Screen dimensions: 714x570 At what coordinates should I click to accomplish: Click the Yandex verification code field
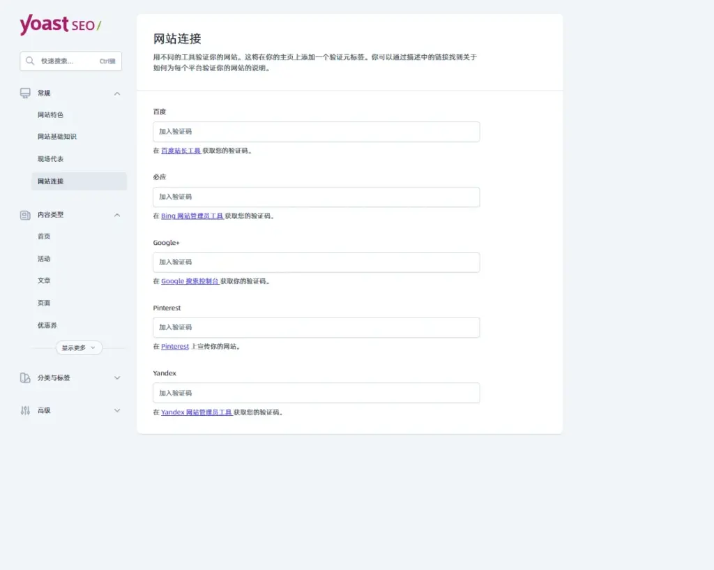point(316,393)
